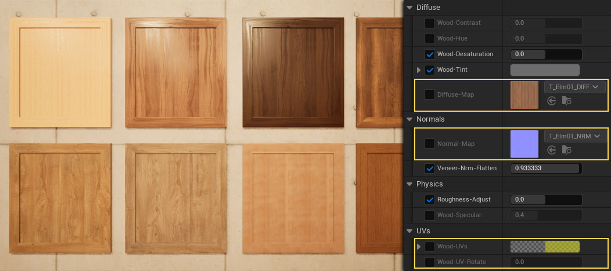The width and height of the screenshot is (611, 271).
Task: Click the use-selected-asset arrow for Diffuse-Map
Action: click(552, 101)
